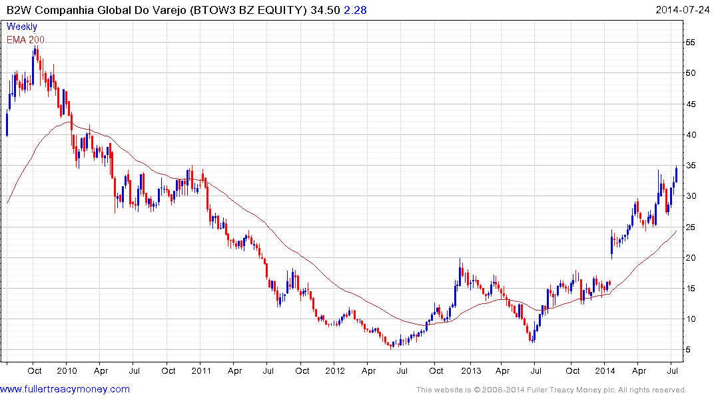Click the www.fullertreacymoney.com link
This screenshot has width=716, height=399.
click(65, 389)
